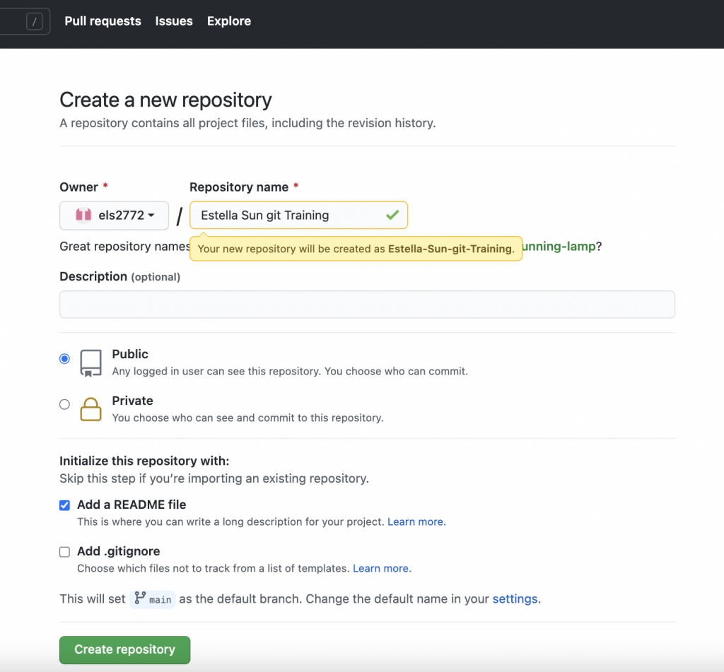This screenshot has height=672, width=724.
Task: Click the 'Add a README file' label
Action: (x=132, y=505)
